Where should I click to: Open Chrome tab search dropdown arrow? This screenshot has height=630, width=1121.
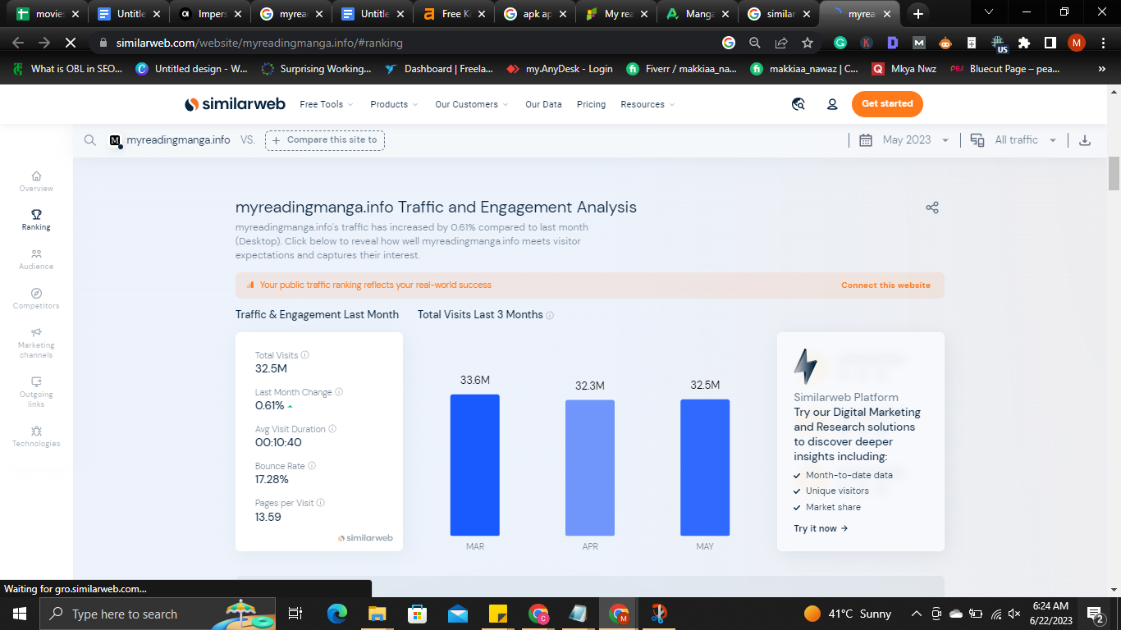pyautogui.click(x=989, y=12)
